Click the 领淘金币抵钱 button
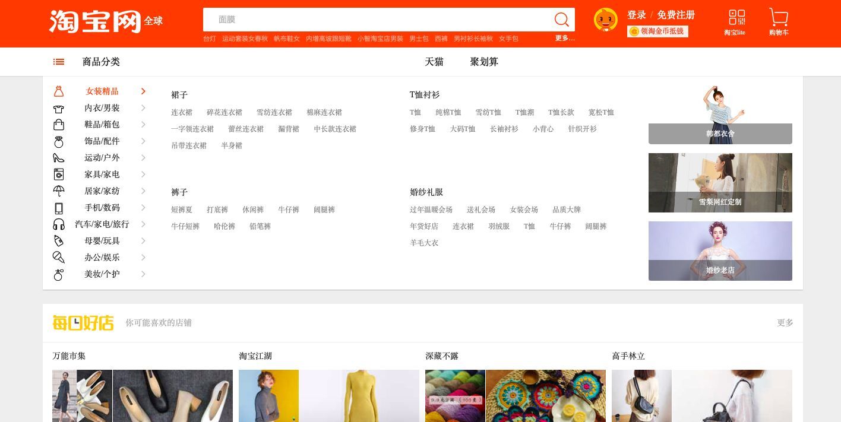 click(x=657, y=31)
